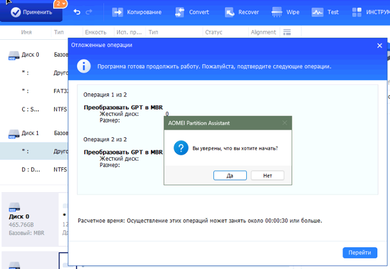Confirm with the Да button
390x269 pixels.
[230, 176]
